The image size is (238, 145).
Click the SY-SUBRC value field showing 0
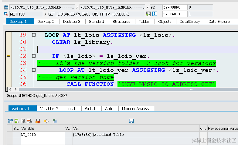200,7
